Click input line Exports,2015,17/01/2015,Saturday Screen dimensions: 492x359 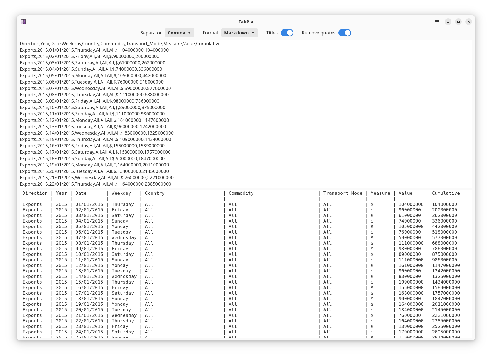[95, 152]
